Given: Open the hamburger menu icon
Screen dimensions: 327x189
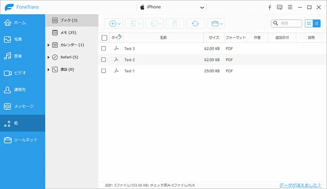Looking at the screenshot, I should pyautogui.click(x=290, y=7).
